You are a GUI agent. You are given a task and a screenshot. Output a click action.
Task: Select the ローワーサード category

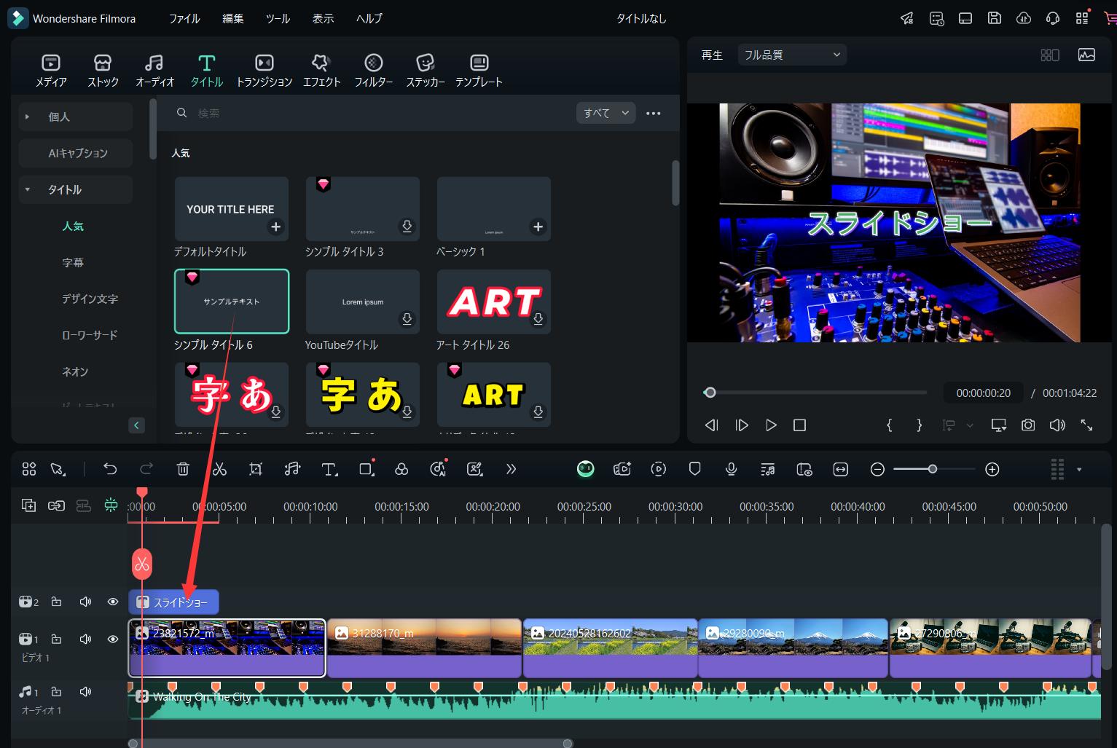point(90,335)
